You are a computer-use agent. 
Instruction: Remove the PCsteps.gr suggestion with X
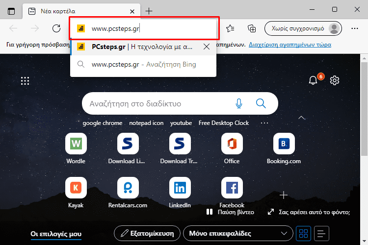[207, 47]
